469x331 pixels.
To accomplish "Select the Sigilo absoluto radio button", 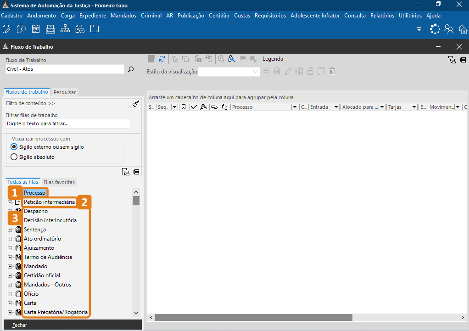I will click(x=14, y=157).
